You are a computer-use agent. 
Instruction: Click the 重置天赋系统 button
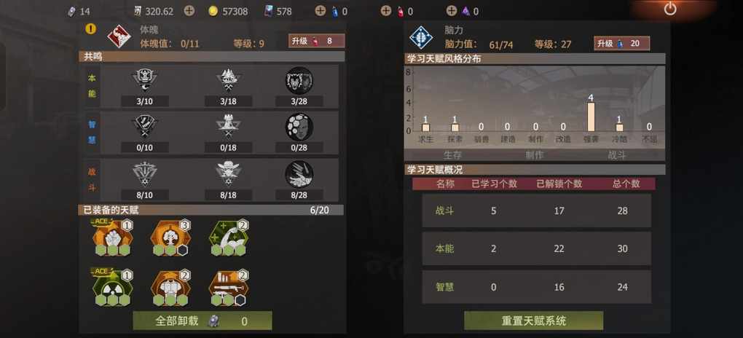point(533,321)
